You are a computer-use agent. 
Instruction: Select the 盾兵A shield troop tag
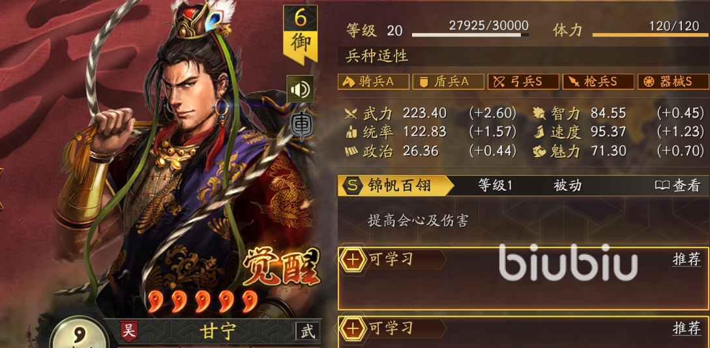click(x=448, y=81)
